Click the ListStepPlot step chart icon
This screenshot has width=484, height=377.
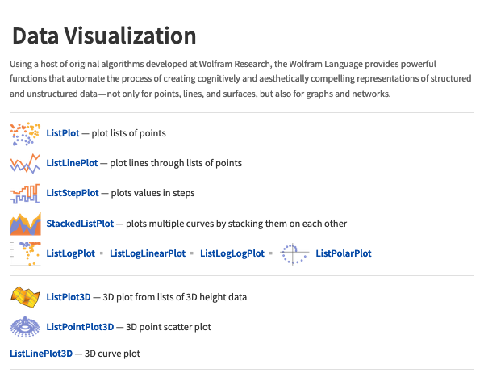[x=25, y=194]
